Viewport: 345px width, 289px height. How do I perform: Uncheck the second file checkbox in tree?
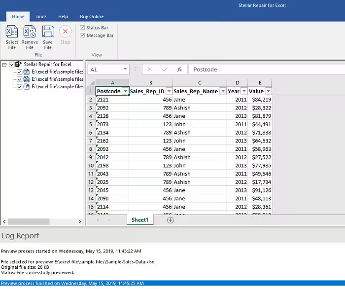point(20,79)
